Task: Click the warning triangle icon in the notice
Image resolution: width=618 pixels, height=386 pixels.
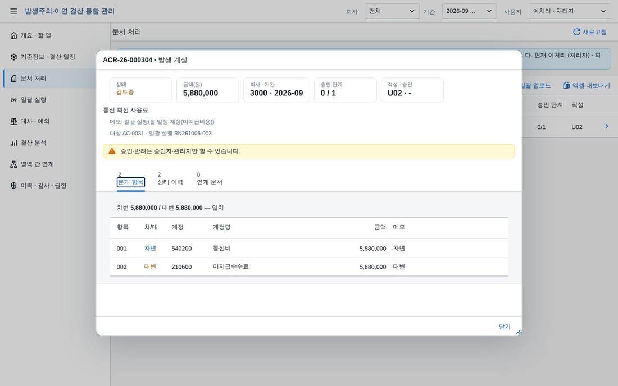Action: (x=112, y=151)
